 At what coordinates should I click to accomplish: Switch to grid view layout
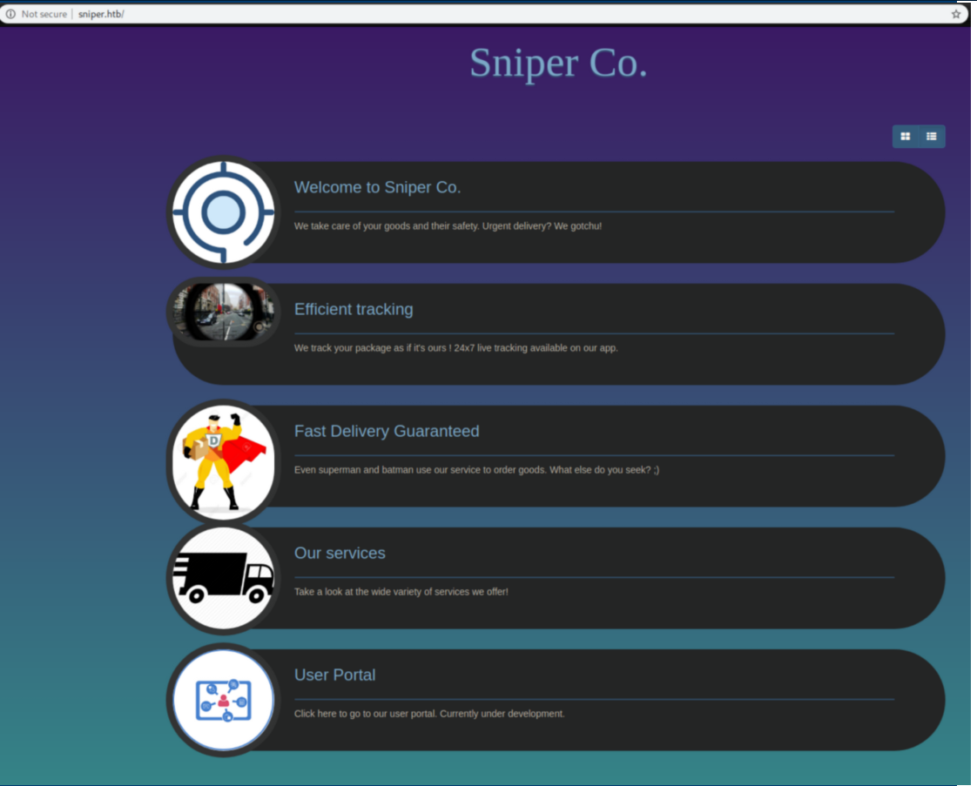906,137
